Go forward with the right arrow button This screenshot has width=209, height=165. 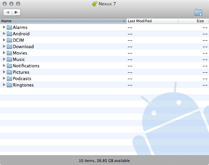pos(16,12)
